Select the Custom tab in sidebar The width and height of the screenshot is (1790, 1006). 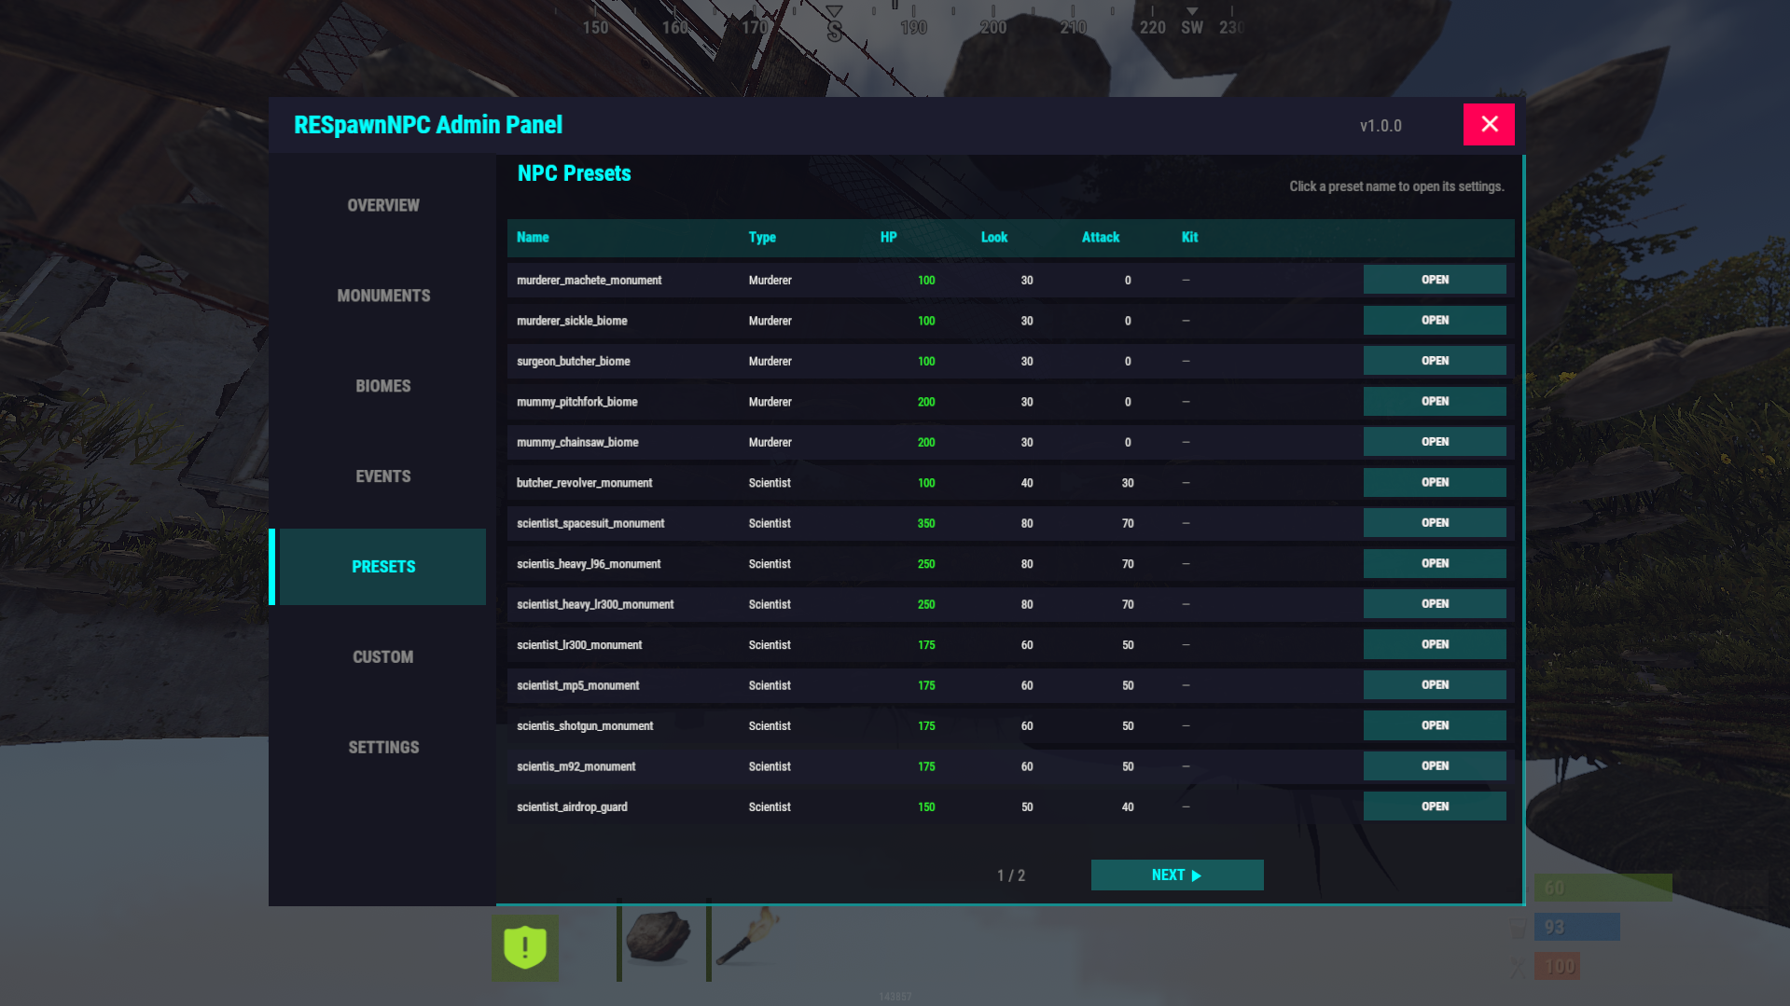click(382, 657)
